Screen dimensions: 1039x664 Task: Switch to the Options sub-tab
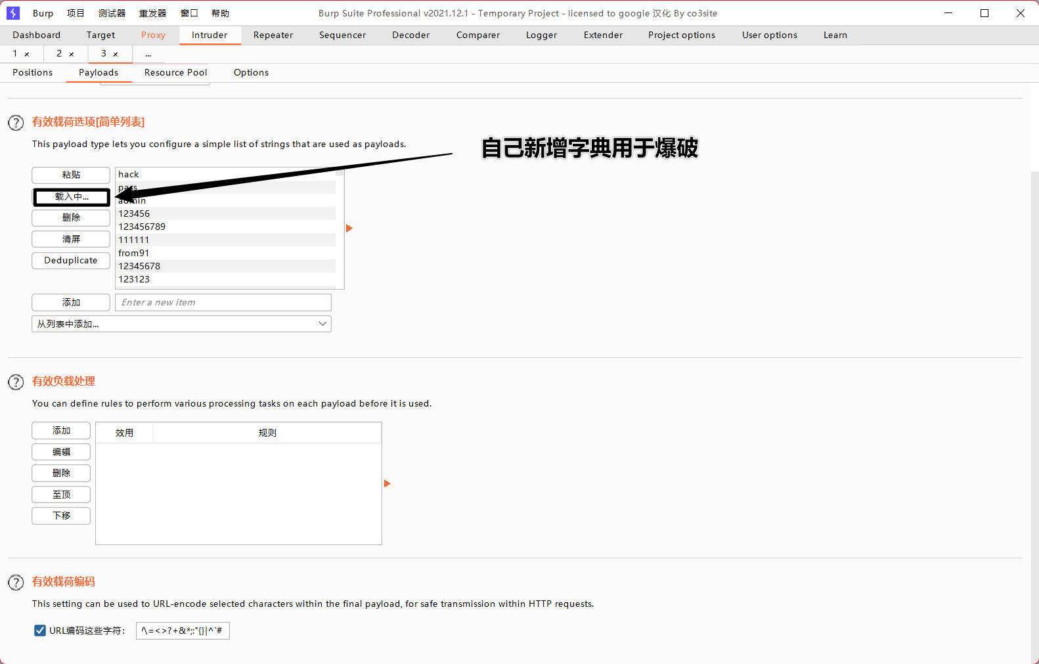click(251, 72)
